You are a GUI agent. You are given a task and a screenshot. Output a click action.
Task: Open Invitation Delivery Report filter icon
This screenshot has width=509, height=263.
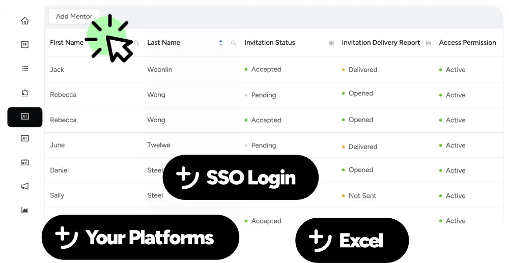pos(429,43)
